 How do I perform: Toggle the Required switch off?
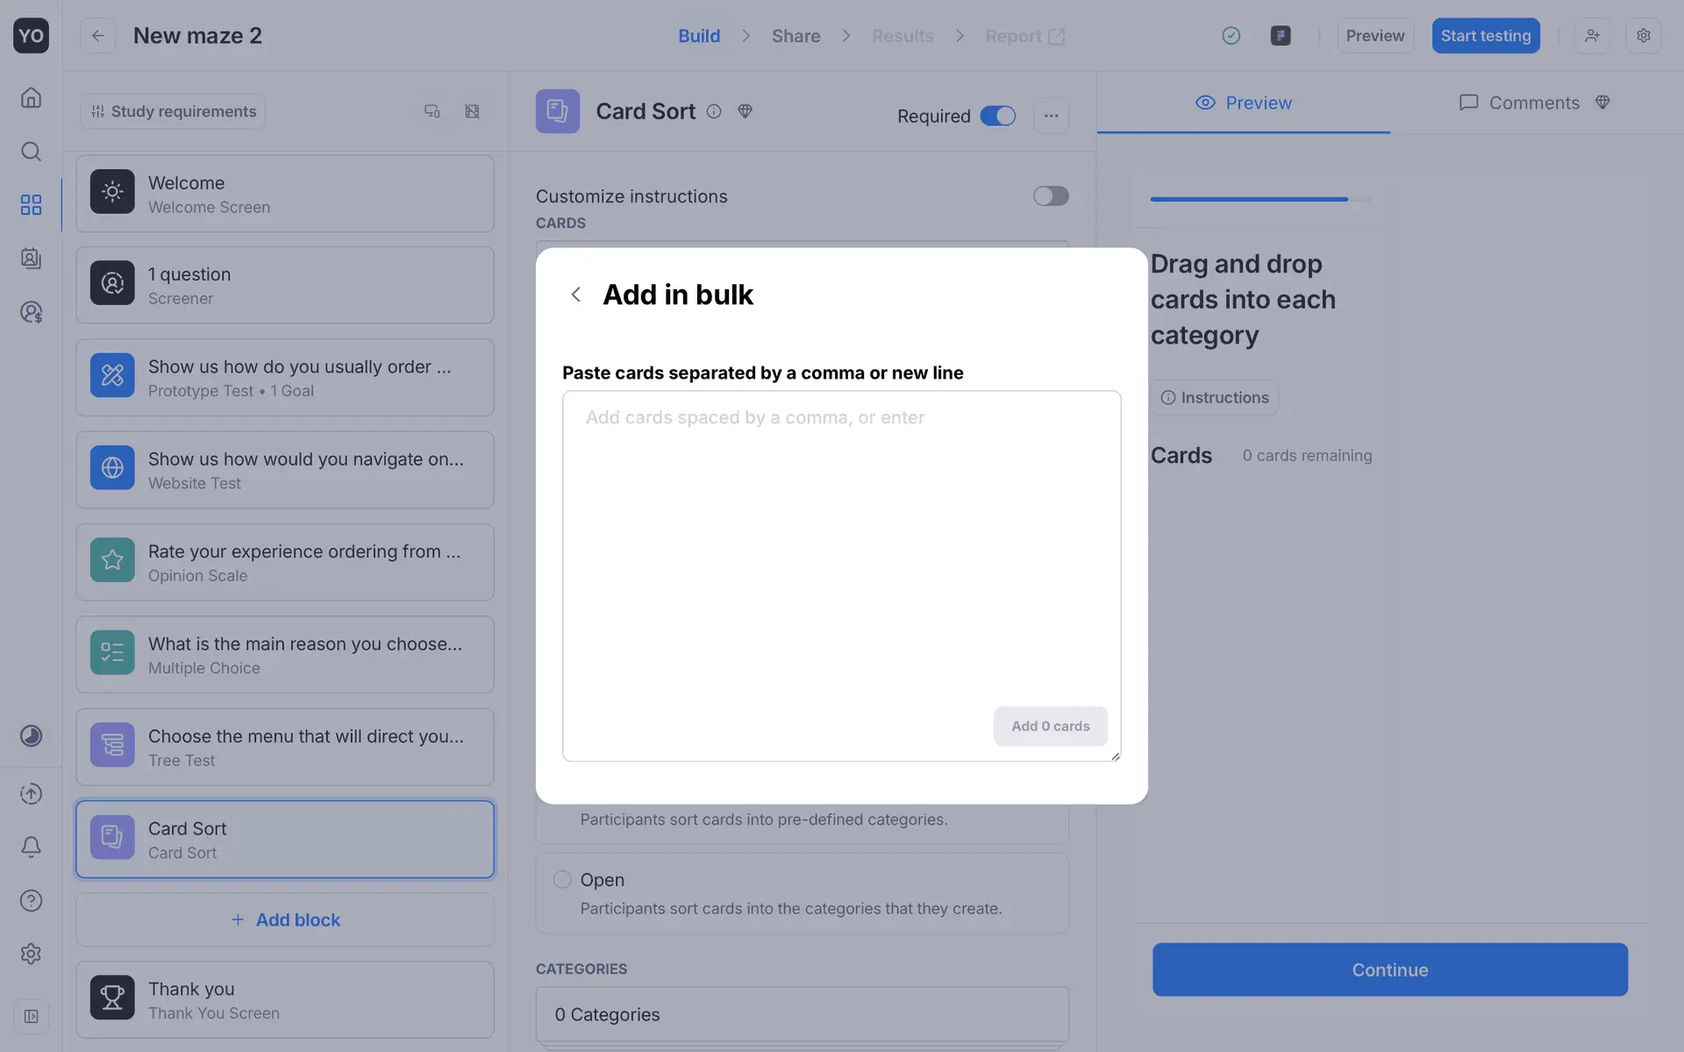(x=997, y=116)
